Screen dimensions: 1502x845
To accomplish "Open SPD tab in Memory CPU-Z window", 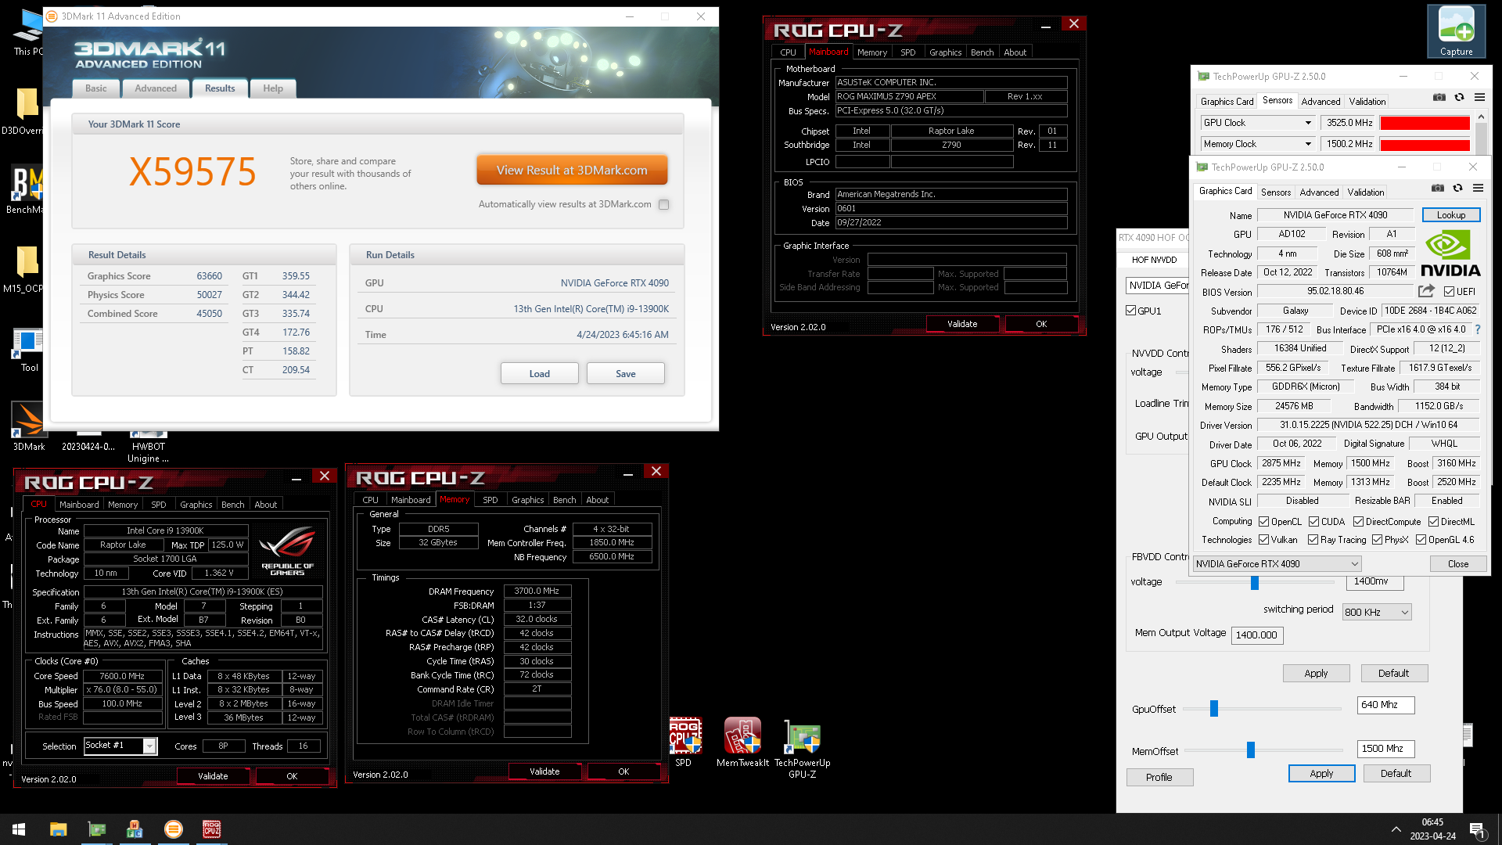I will (490, 500).
